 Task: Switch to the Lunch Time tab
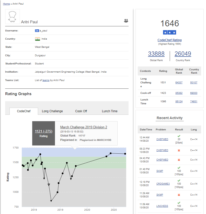pyautogui.click(x=110, y=111)
